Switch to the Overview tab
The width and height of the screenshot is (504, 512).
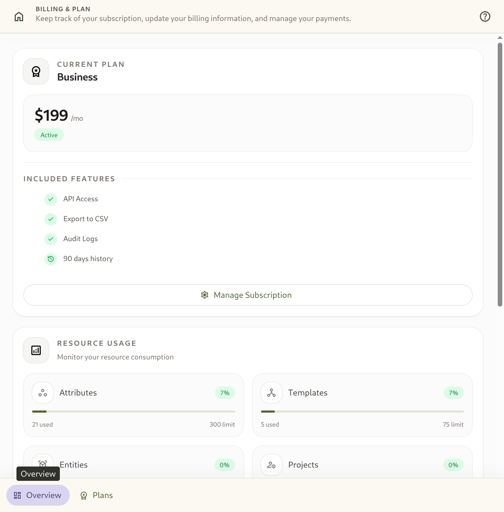point(38,495)
